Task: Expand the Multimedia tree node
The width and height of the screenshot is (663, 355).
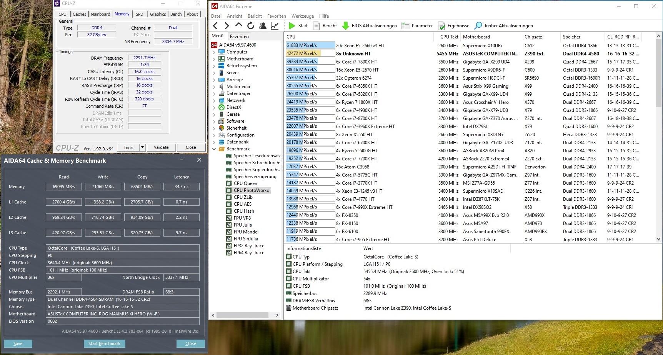Action: (214, 87)
